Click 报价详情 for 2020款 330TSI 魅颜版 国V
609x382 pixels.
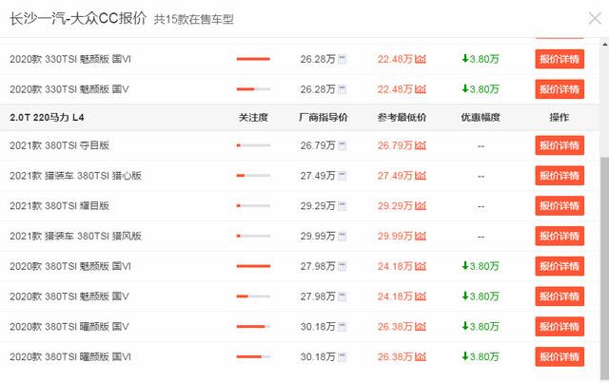coord(560,89)
